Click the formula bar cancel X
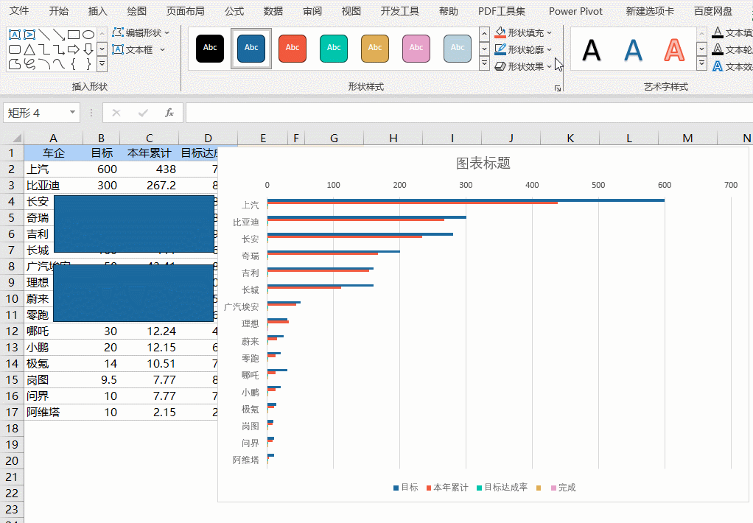The width and height of the screenshot is (753, 523). (116, 113)
